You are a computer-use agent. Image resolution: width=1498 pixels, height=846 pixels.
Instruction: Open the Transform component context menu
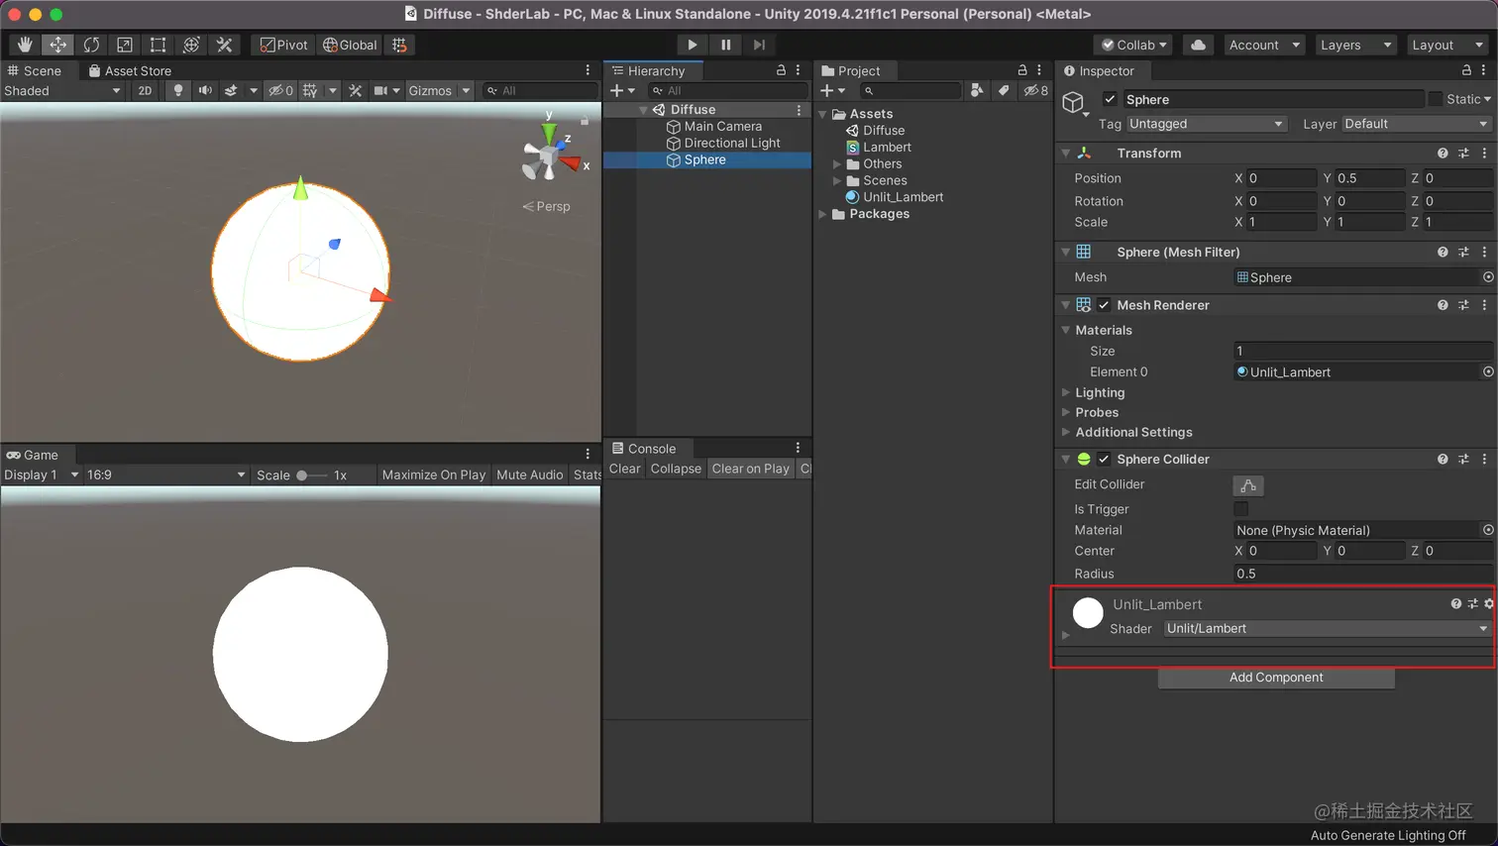pos(1484,154)
